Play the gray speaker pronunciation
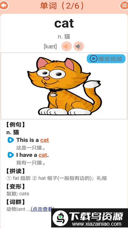The height and width of the screenshot is (228, 128). 79,46
